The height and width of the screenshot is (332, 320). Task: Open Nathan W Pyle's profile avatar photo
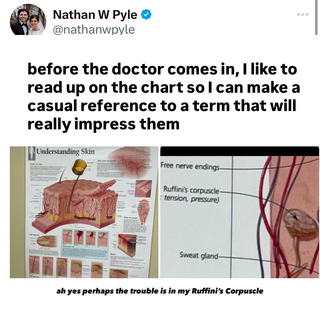point(28,19)
